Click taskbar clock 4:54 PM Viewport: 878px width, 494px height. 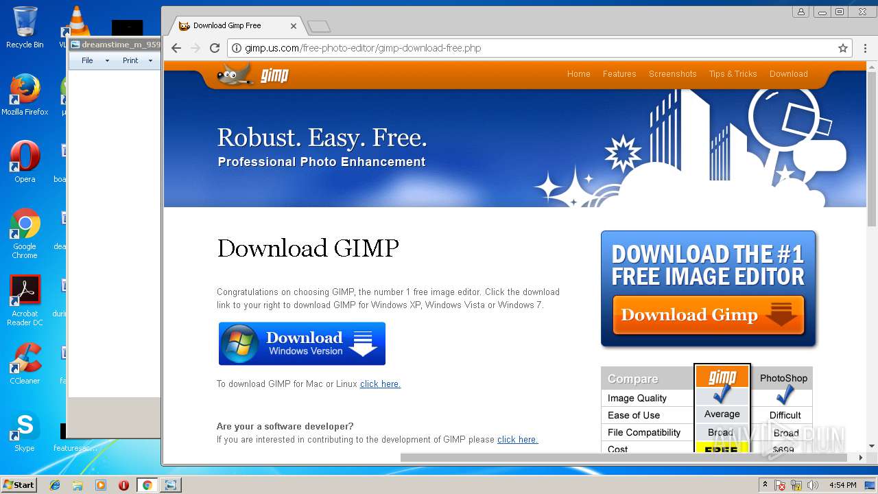(x=842, y=485)
